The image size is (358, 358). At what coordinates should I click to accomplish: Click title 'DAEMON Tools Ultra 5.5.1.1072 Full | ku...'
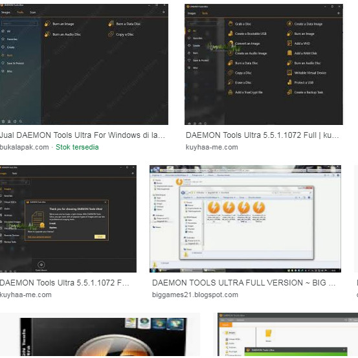pyautogui.click(x=262, y=135)
